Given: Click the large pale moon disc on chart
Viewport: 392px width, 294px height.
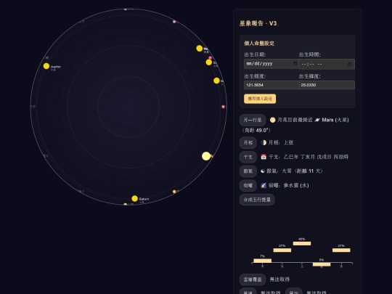Looking at the screenshot, I should point(206,156).
